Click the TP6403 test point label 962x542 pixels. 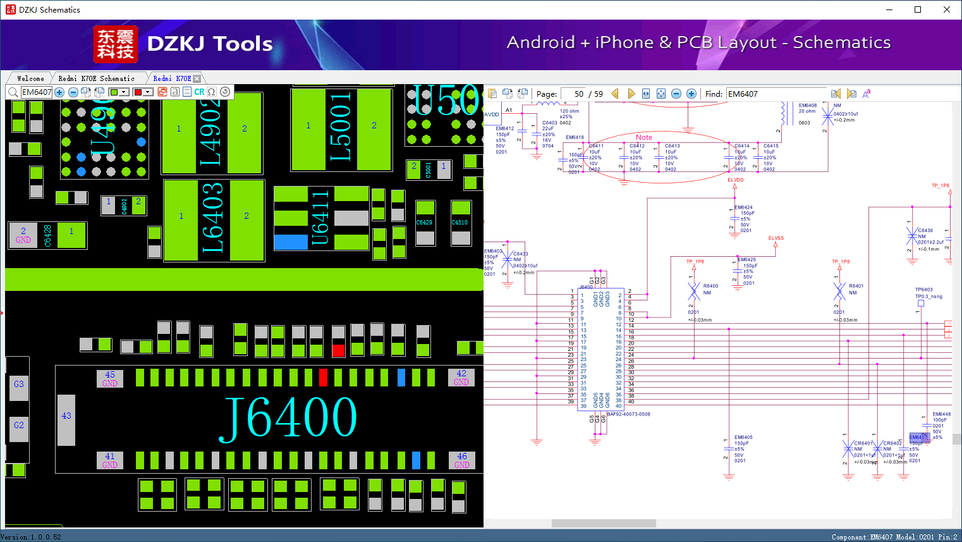[x=924, y=290]
